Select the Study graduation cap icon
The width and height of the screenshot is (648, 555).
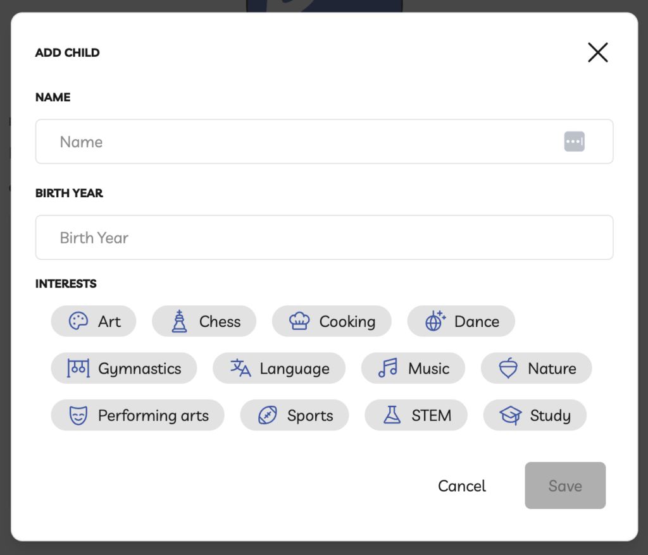[x=511, y=415]
